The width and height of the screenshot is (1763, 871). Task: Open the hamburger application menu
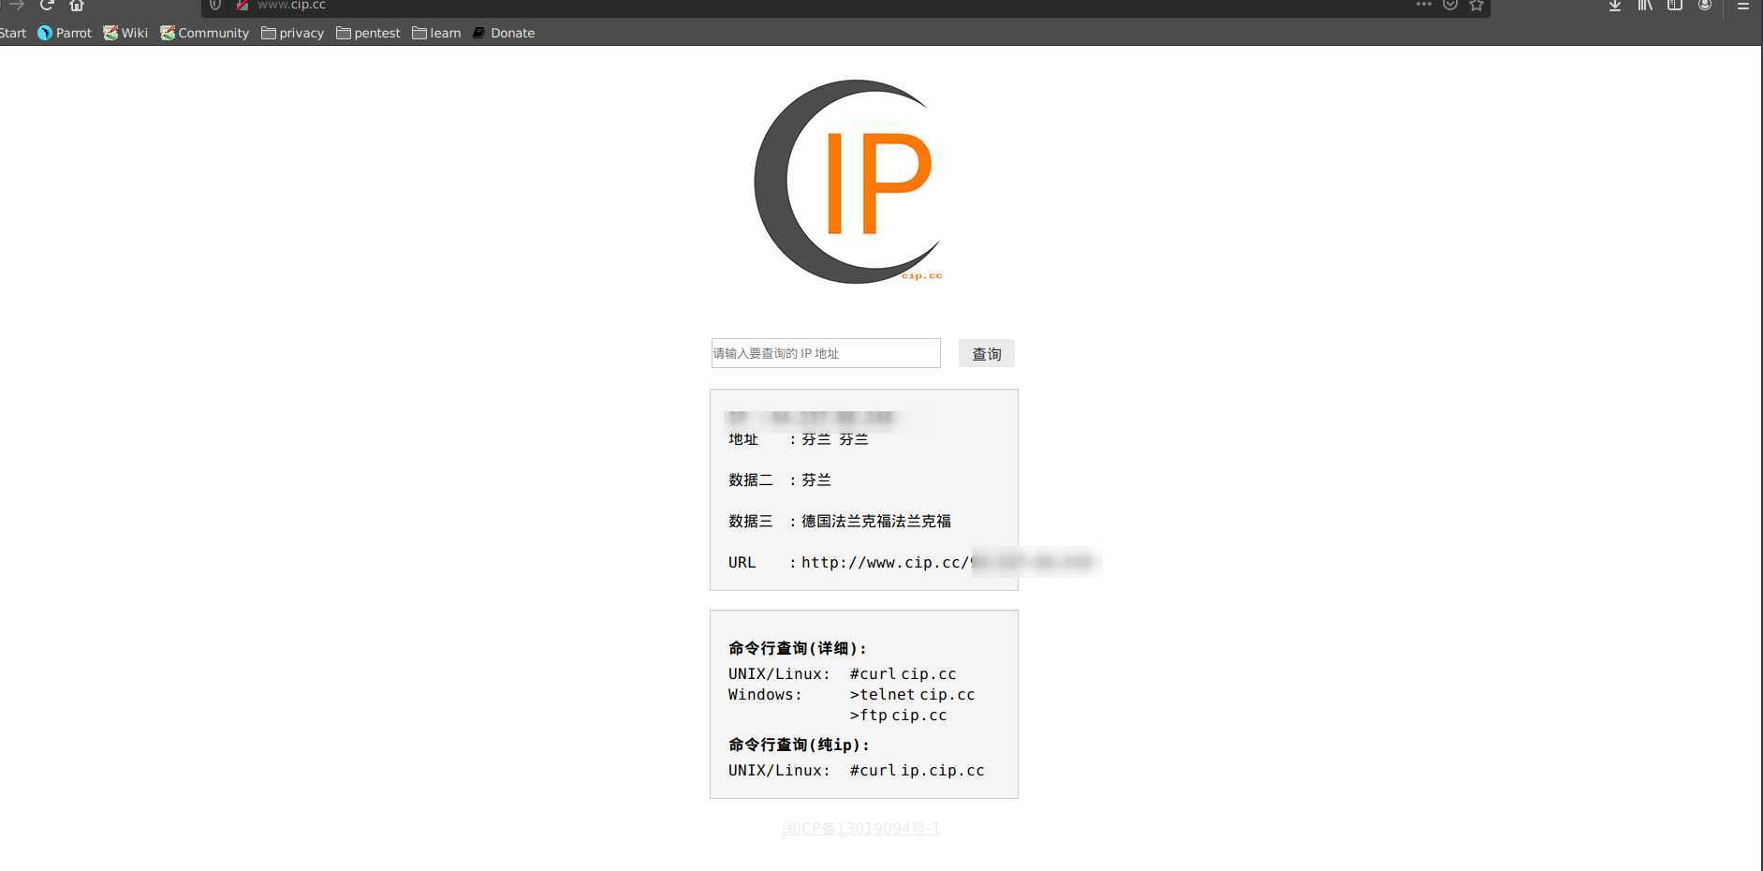[1743, 5]
